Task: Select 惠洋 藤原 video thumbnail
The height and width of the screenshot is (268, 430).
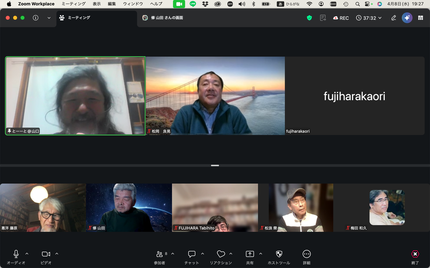Action: click(x=43, y=208)
